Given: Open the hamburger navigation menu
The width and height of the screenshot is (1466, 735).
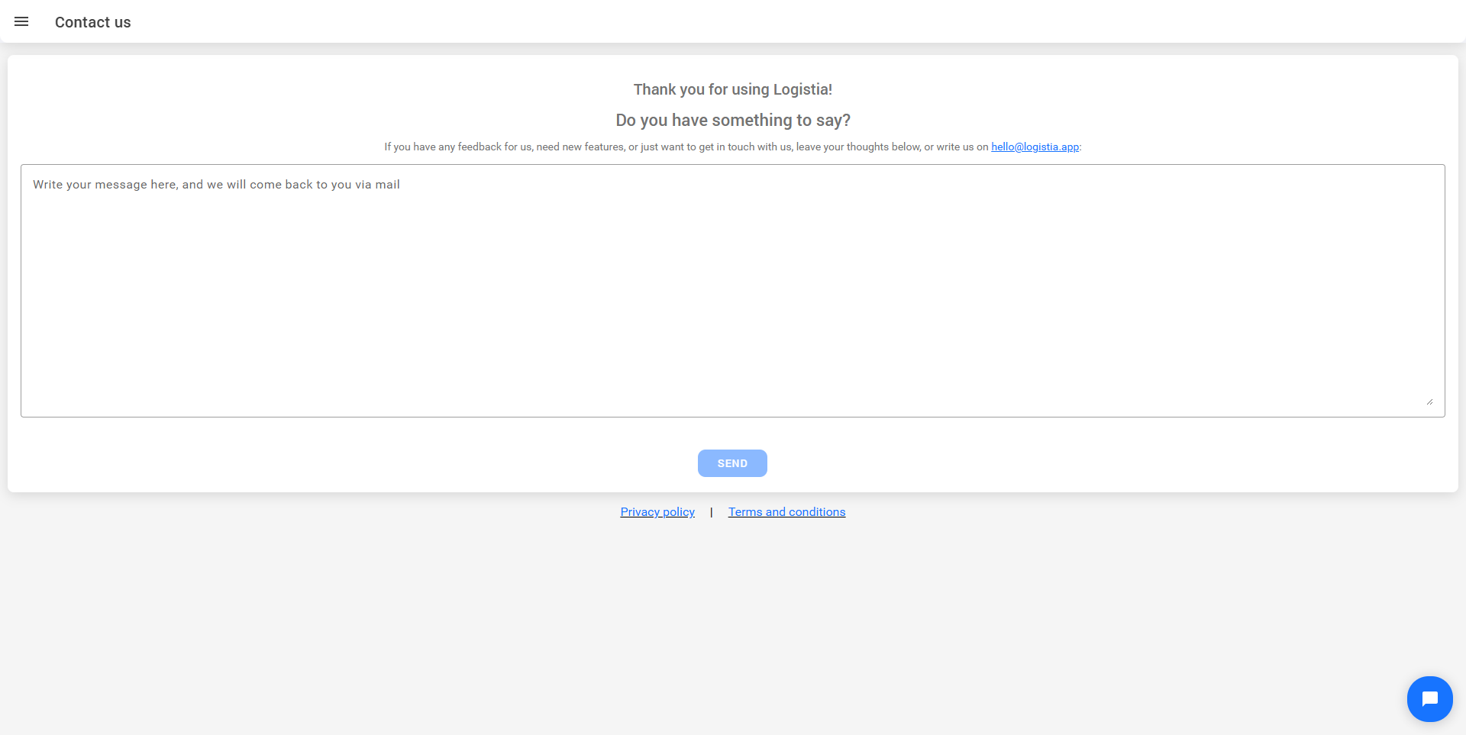Looking at the screenshot, I should 21,22.
